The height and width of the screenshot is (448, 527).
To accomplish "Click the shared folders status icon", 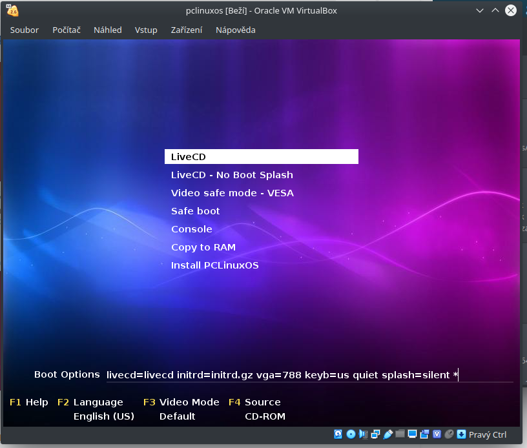I will coord(399,434).
